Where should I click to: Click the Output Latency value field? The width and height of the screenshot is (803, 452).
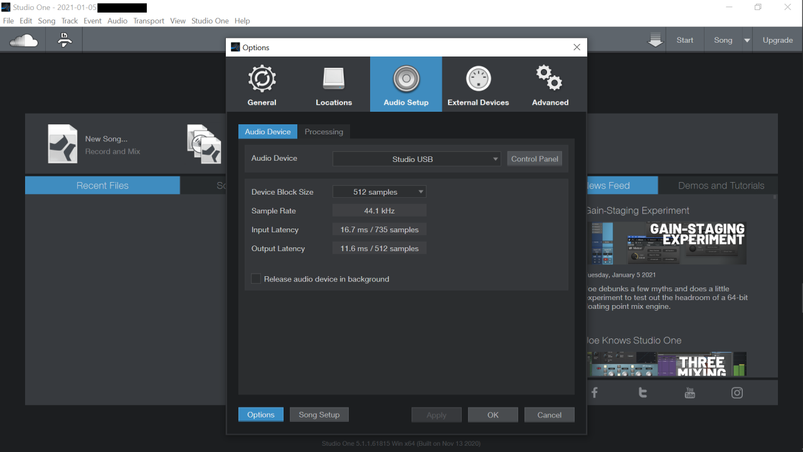point(380,249)
